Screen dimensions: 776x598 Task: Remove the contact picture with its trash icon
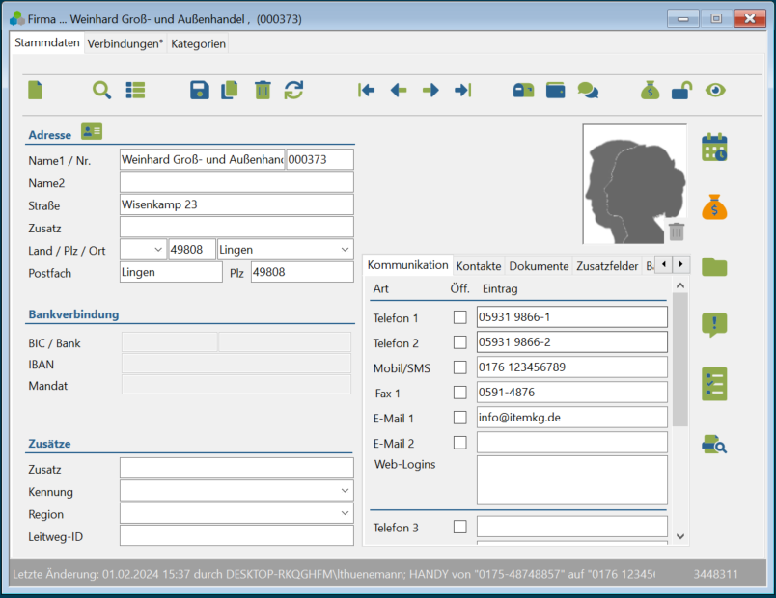coord(676,231)
